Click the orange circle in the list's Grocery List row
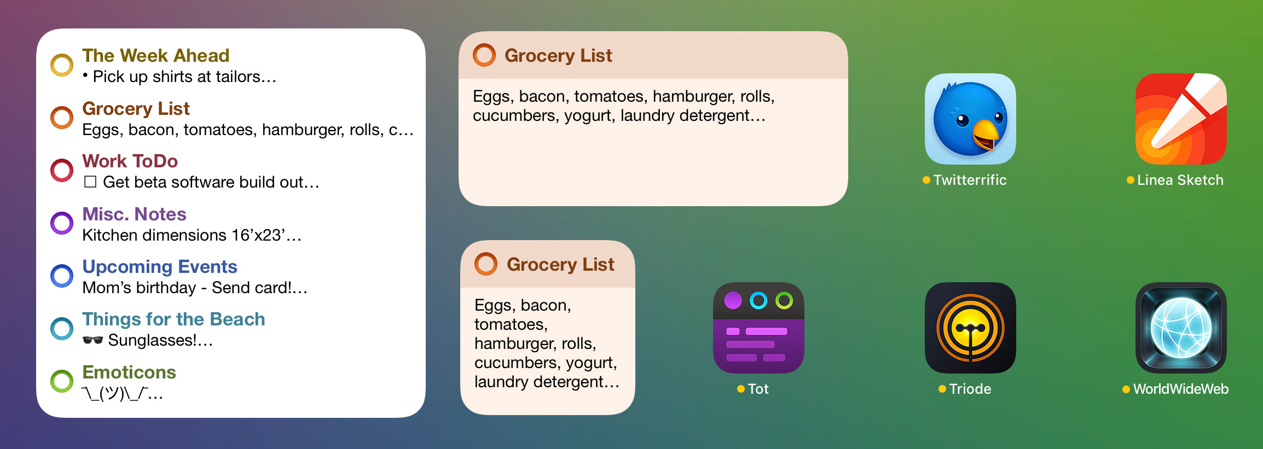The width and height of the screenshot is (1263, 449). (x=62, y=118)
